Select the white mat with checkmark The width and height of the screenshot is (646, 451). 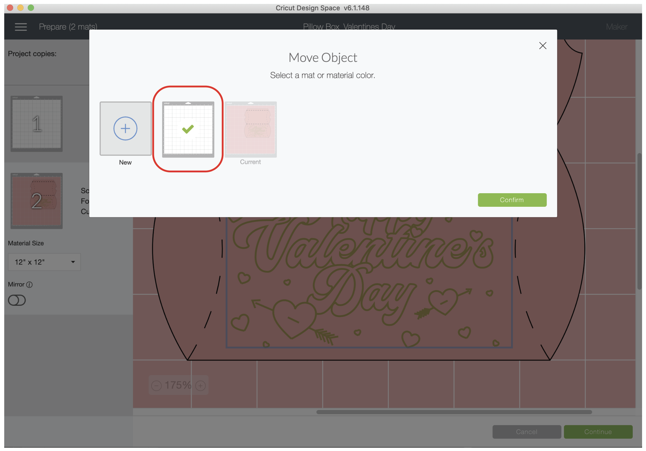click(188, 129)
